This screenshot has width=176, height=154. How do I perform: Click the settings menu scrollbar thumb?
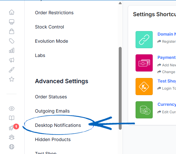click(x=120, y=88)
